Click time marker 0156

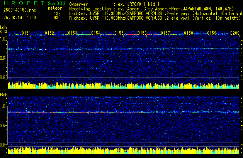coord(142,33)
